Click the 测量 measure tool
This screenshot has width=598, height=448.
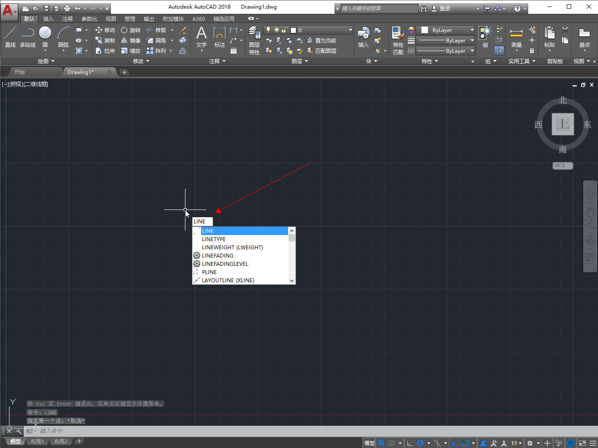tap(516, 38)
